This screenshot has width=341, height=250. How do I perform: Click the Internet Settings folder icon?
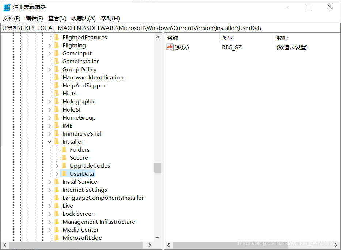[57, 190]
